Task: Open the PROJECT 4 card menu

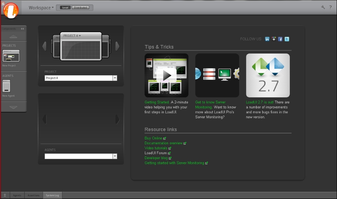Action: pos(72,36)
